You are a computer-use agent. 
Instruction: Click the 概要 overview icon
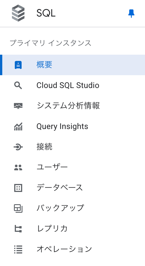point(18,65)
